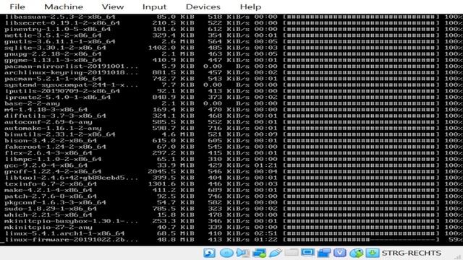
Task: Click the m4-1.4.18-3-x86_64 package name
Action: pos(46,110)
